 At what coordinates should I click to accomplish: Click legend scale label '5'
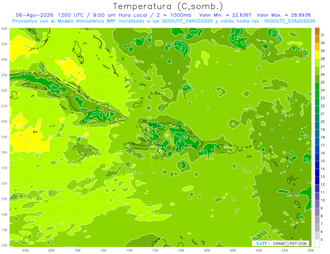321,240
